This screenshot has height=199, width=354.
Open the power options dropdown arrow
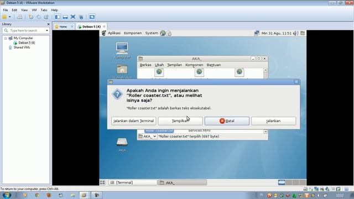[x=10, y=17]
